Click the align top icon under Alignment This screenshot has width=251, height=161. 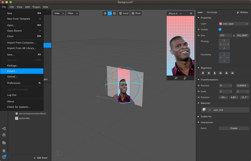(203, 73)
